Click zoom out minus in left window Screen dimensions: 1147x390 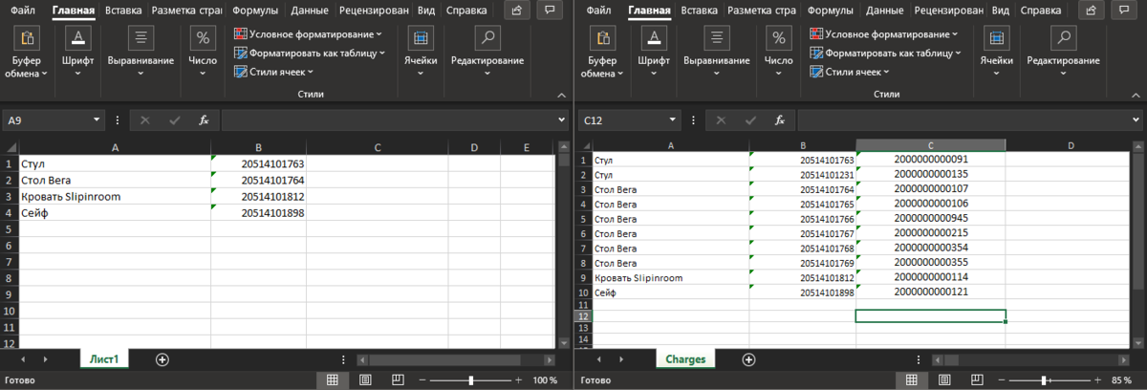(424, 379)
